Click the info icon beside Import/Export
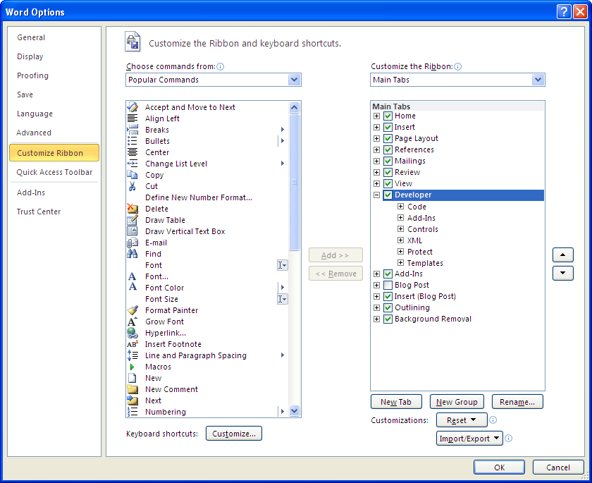The width and height of the screenshot is (592, 483). [x=509, y=438]
